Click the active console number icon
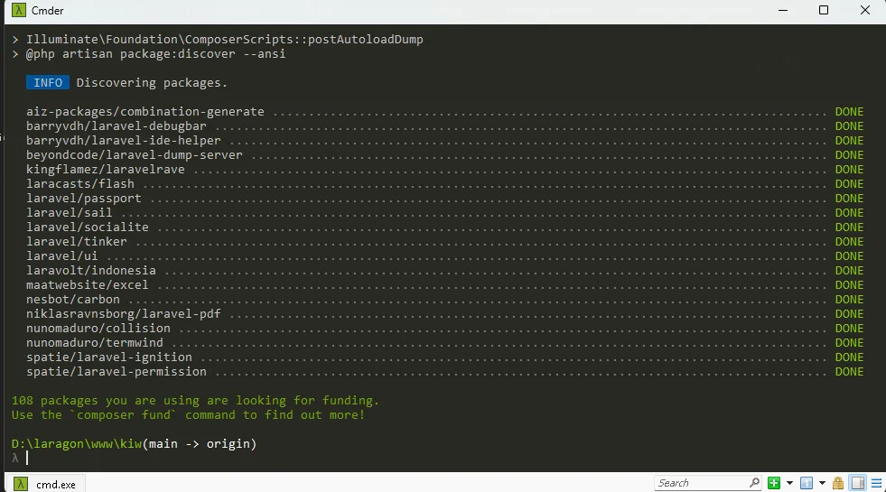Screen dimensions: 886x492 [x=807, y=483]
